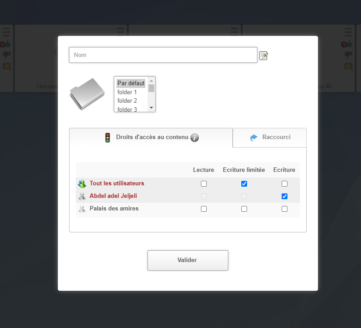Uncheck Ecriture for Abdel adel Jeljeli
Viewport: 361px width, 328px height.
(x=284, y=197)
